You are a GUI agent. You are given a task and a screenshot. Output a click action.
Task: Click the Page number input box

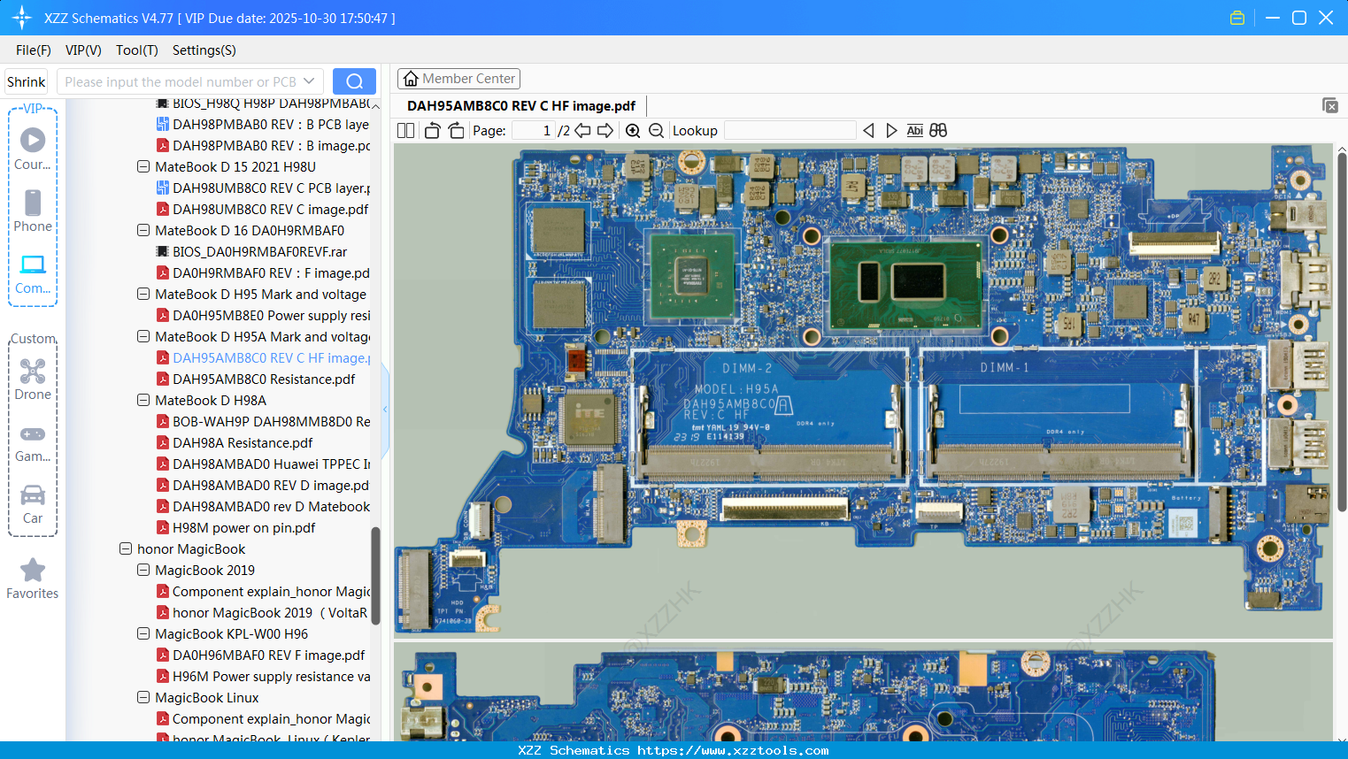[x=533, y=130]
